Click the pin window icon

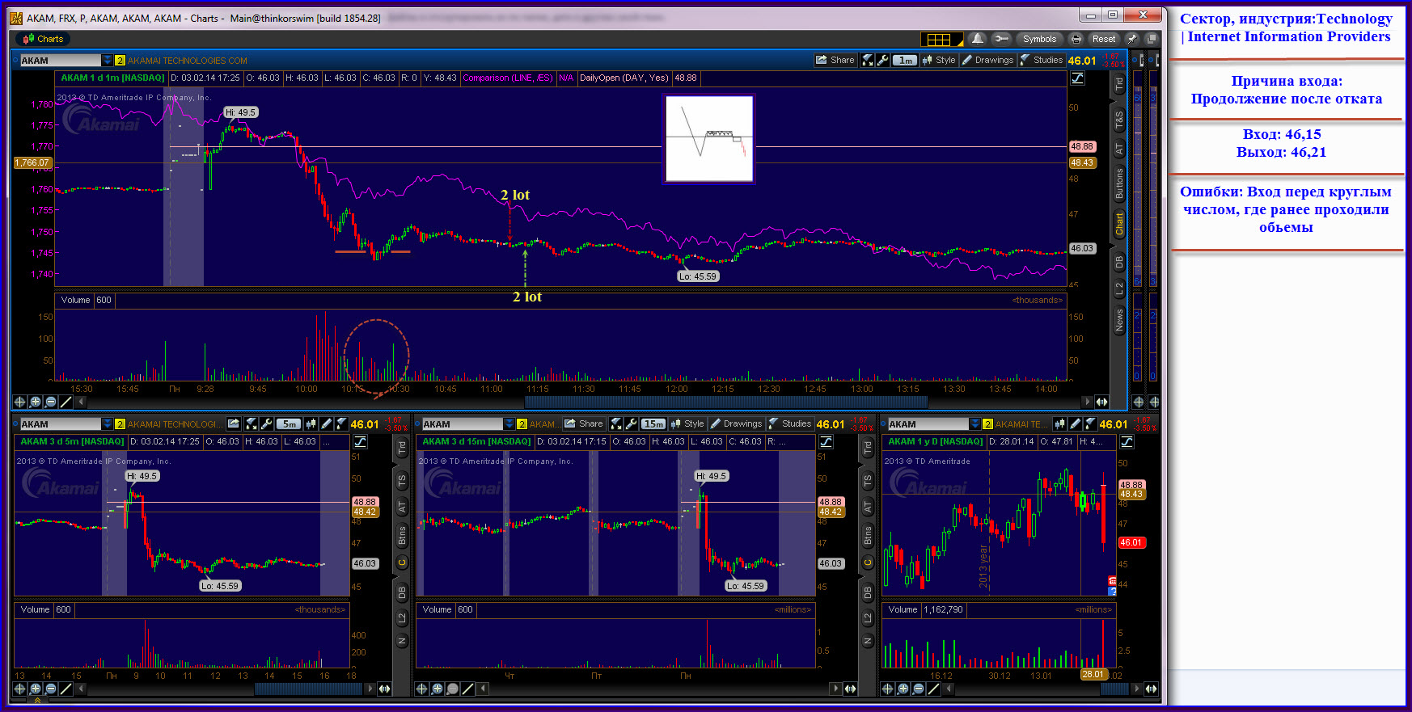tap(1132, 39)
